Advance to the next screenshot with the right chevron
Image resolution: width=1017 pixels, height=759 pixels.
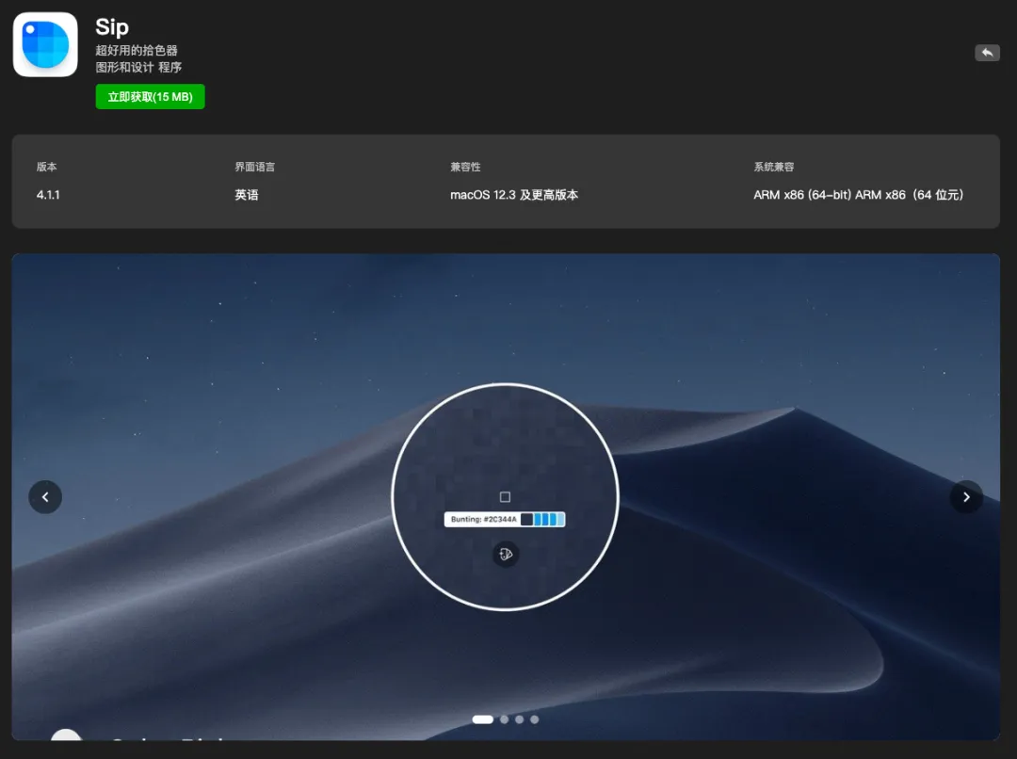coord(966,497)
